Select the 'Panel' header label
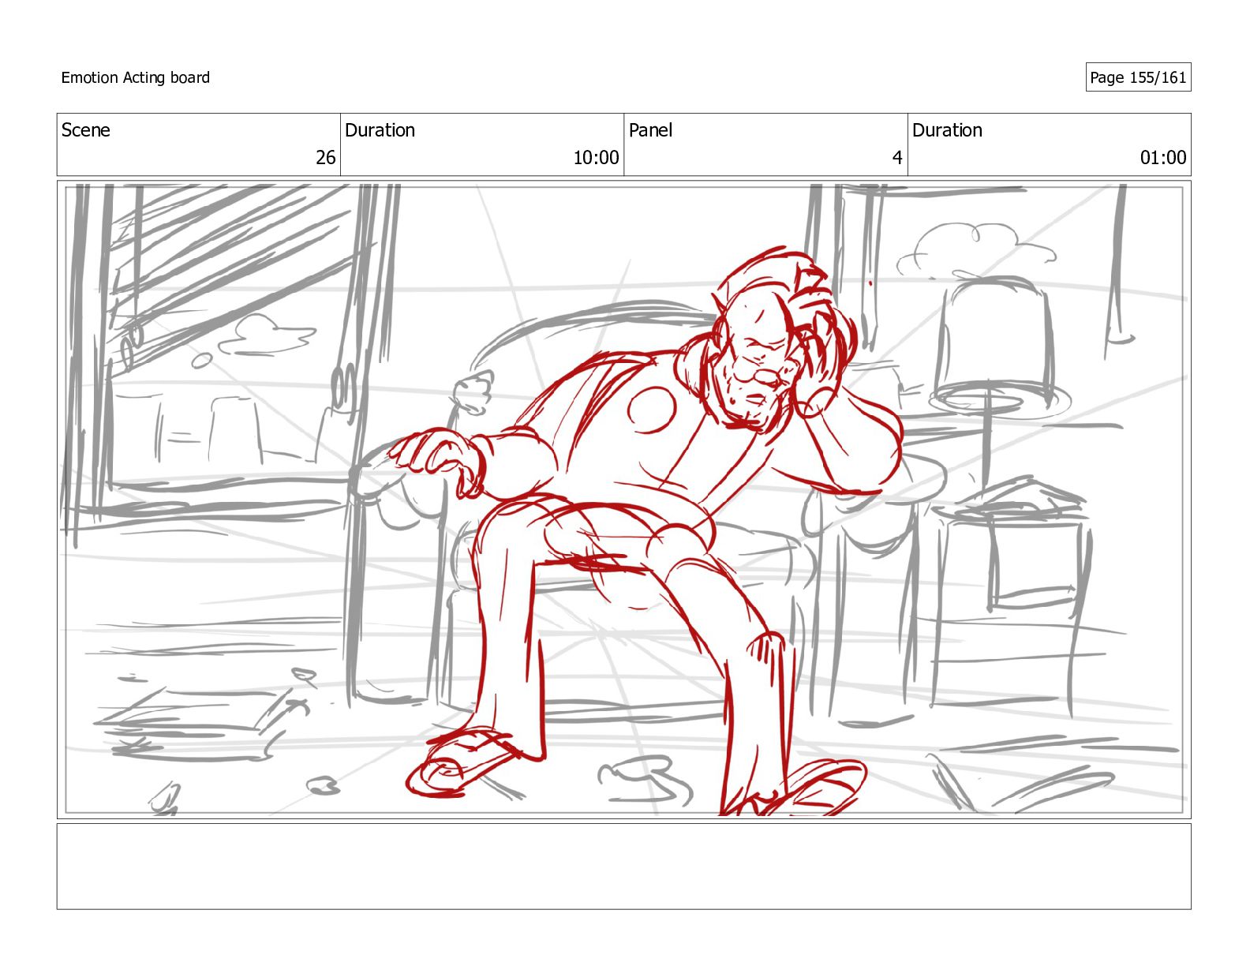Viewport: 1250px width, 966px height. 650,130
